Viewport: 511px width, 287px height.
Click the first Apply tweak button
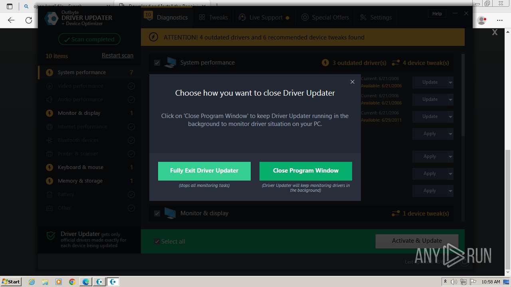430,134
